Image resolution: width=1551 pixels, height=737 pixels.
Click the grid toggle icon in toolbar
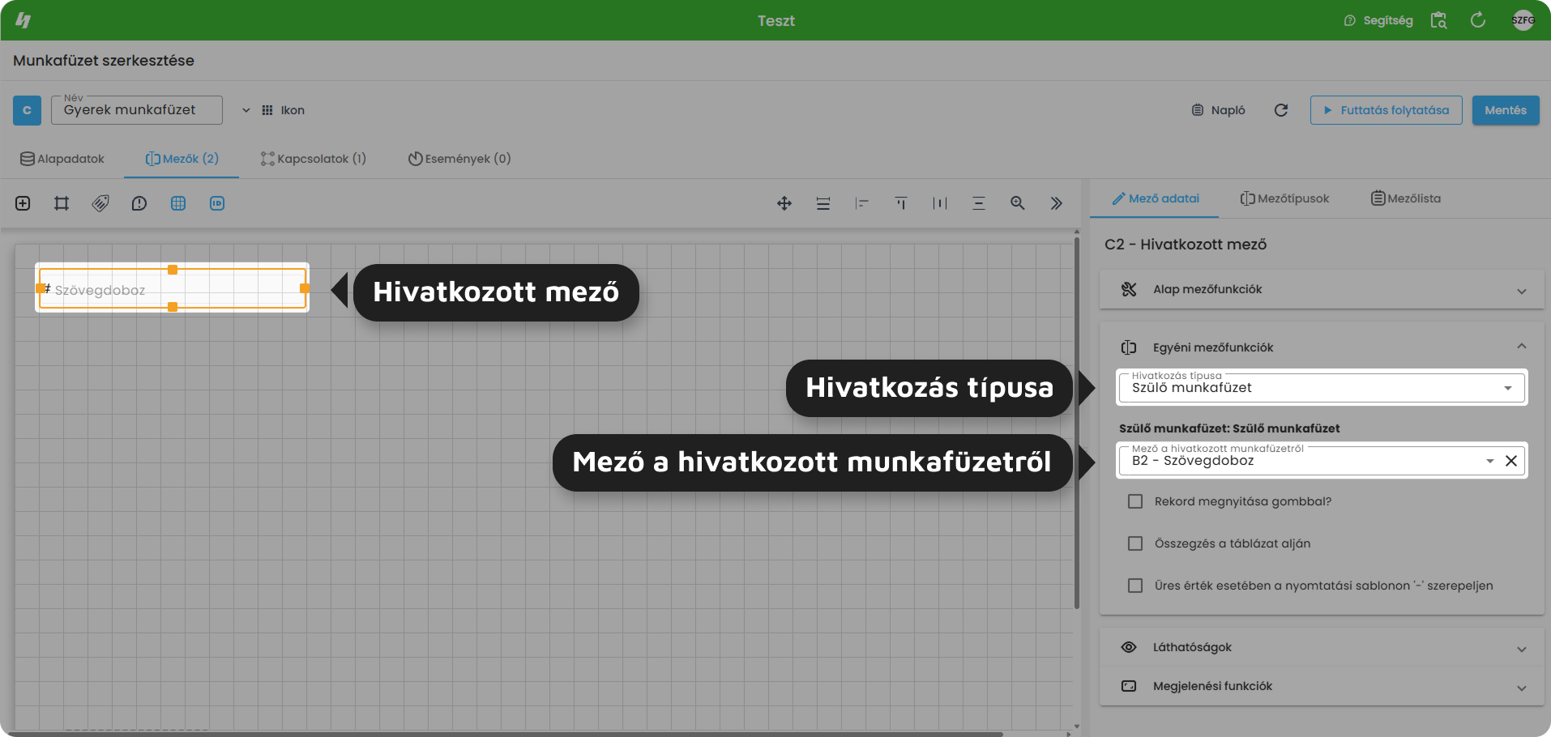click(x=178, y=203)
